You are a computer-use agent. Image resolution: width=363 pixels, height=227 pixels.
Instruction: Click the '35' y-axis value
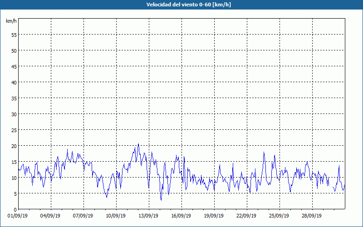click(x=14, y=99)
